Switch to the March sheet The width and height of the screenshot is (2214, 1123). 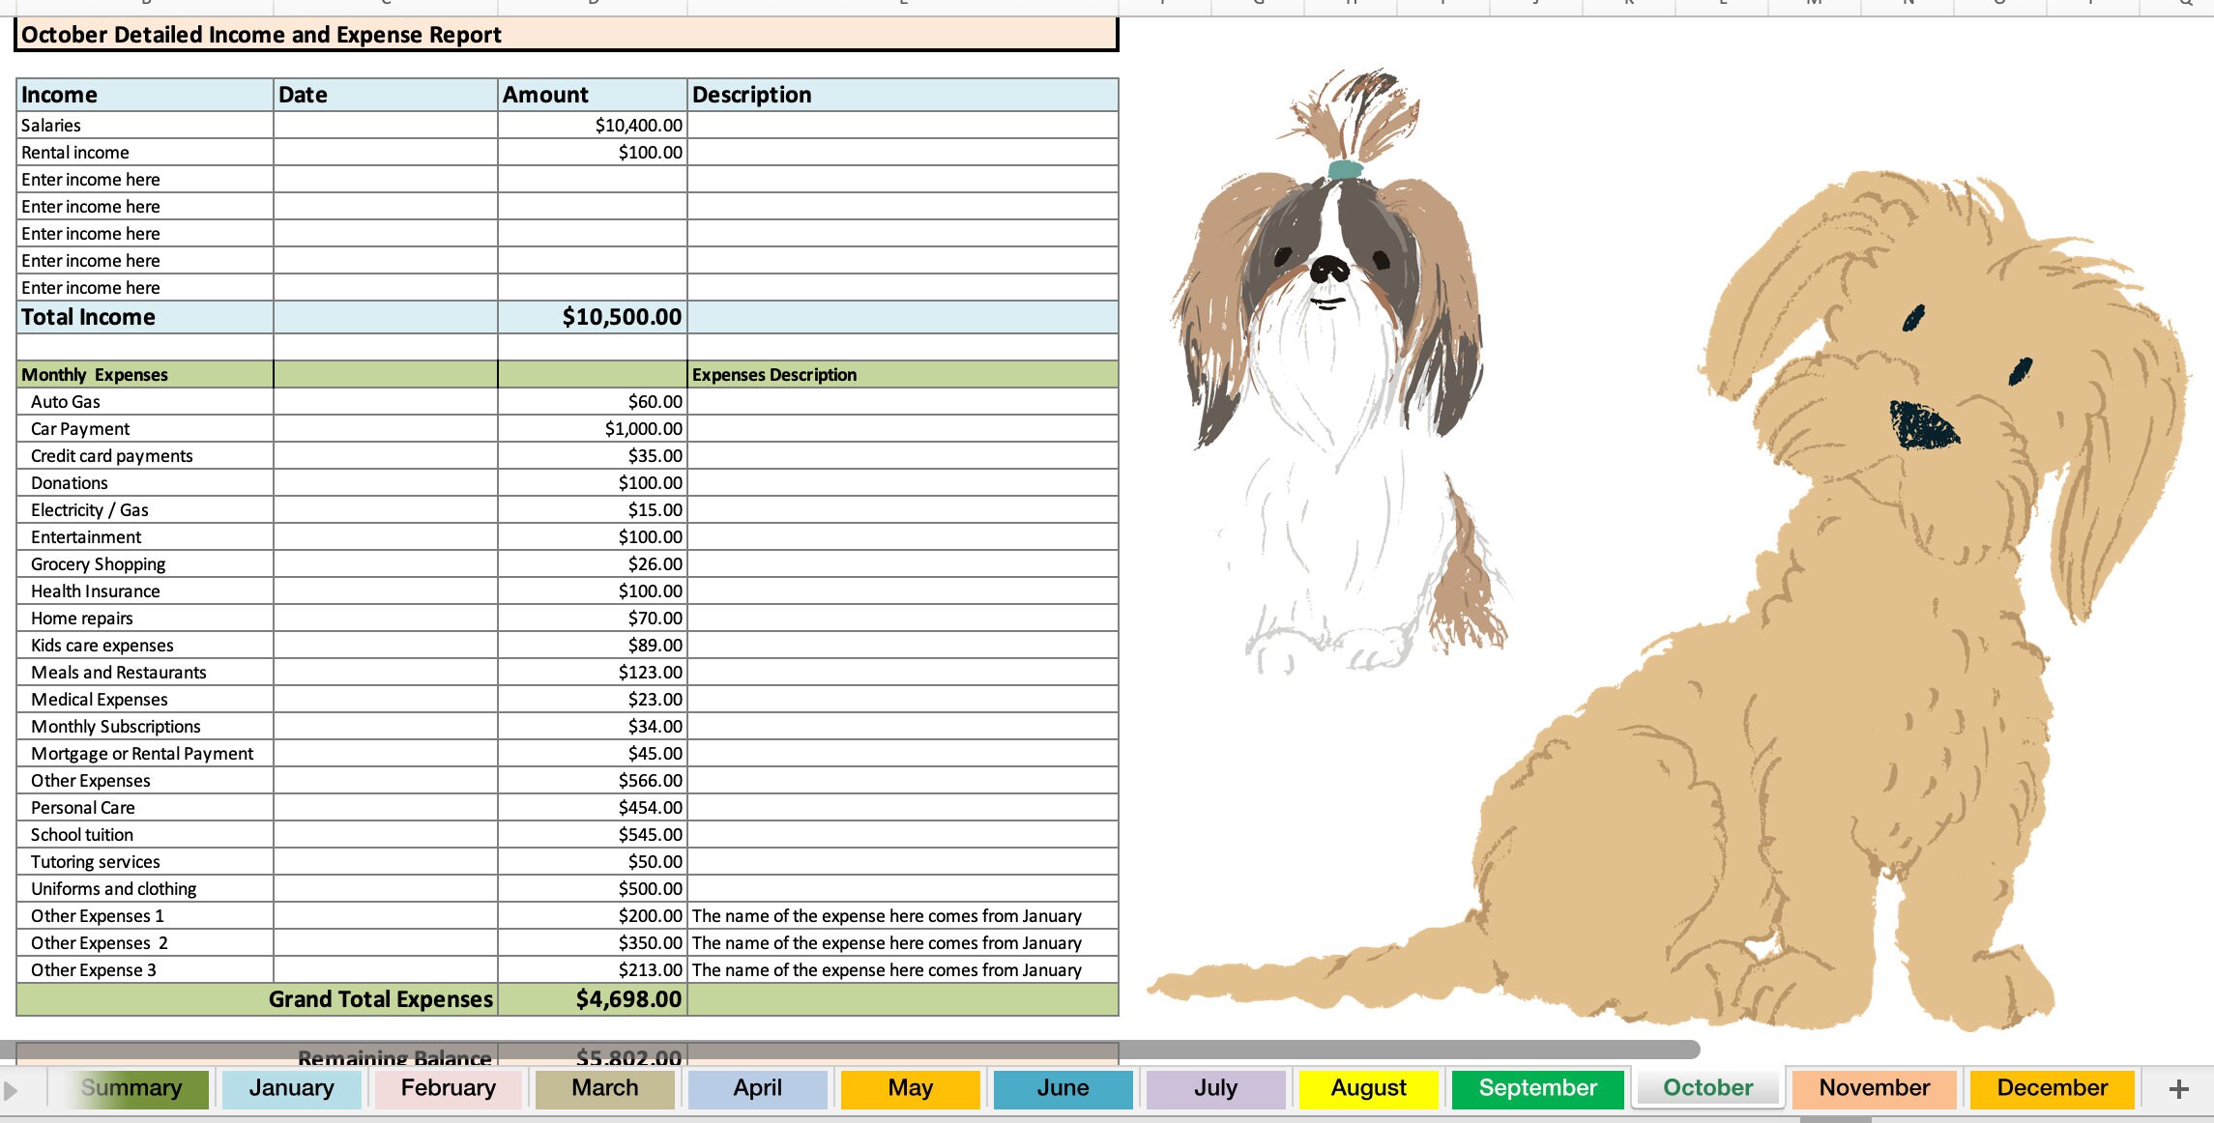click(x=604, y=1088)
